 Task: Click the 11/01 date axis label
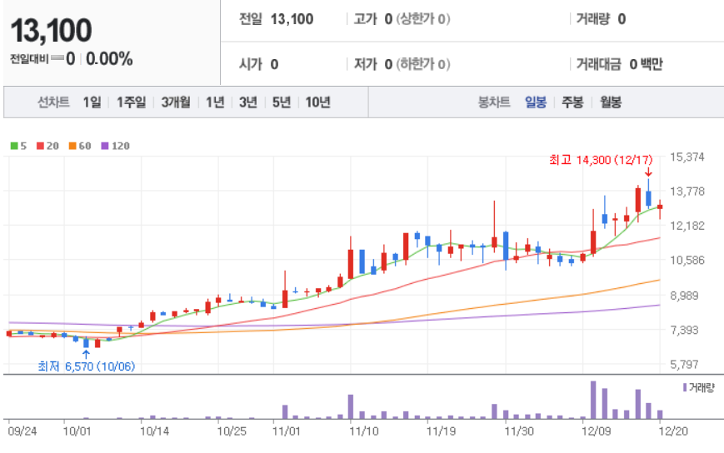(x=287, y=431)
